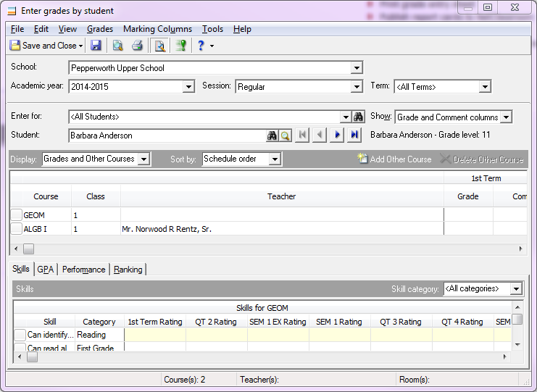Go to first student navigation button
Screen dimensions: 537x392
point(302,135)
